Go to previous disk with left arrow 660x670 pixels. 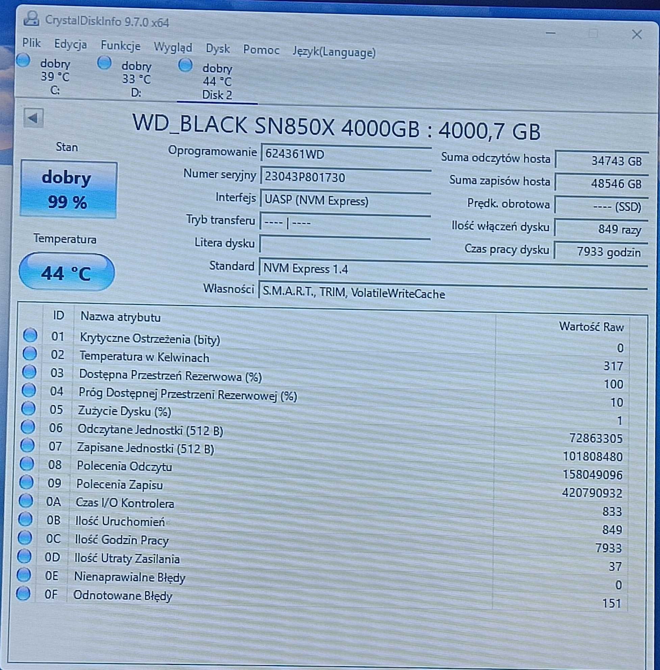(x=33, y=118)
